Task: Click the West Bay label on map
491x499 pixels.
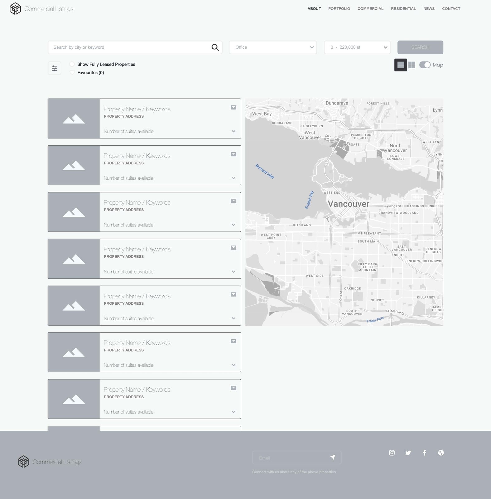Action: click(262, 114)
